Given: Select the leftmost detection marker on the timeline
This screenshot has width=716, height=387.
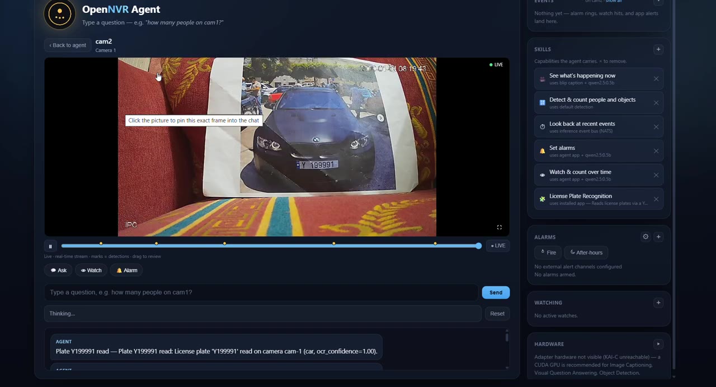Looking at the screenshot, I should click(101, 243).
